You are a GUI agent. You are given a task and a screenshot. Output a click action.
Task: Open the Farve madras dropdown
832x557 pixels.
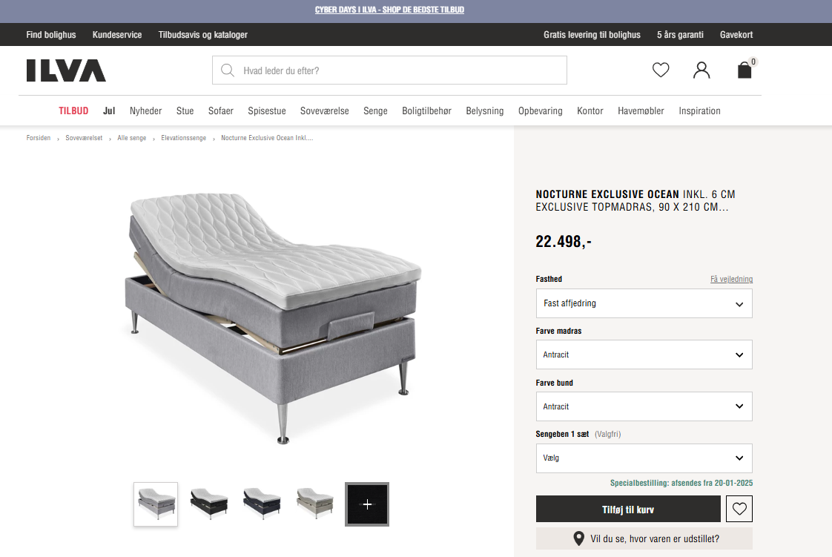click(644, 355)
